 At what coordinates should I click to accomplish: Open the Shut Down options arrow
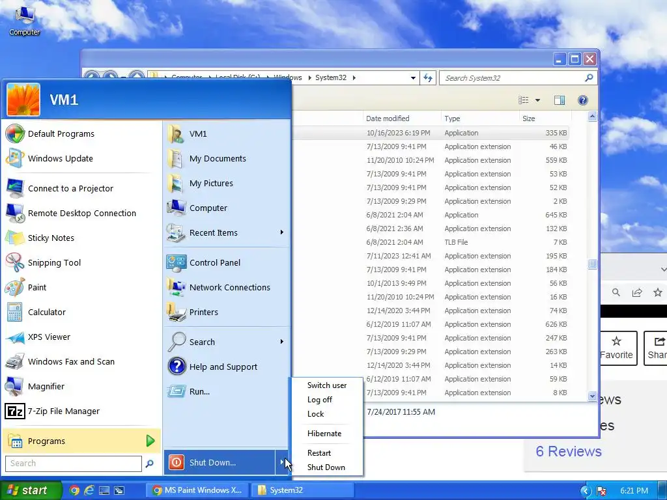pyautogui.click(x=282, y=462)
